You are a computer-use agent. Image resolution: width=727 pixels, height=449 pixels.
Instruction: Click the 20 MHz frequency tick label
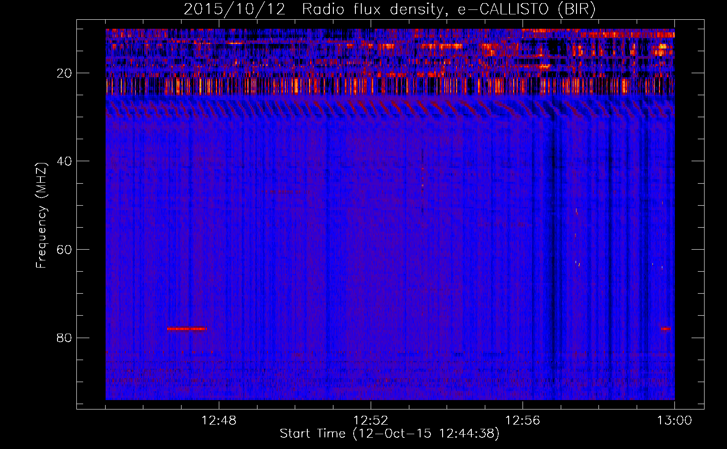pos(65,73)
